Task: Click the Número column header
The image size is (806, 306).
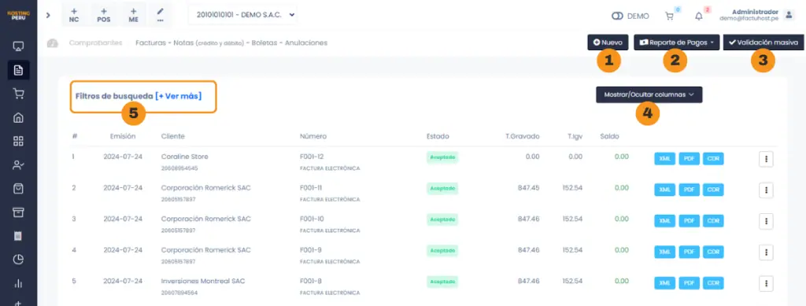Action: 312,136
